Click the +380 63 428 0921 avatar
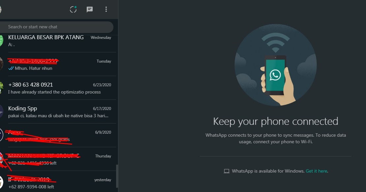 click(x=1, y=88)
